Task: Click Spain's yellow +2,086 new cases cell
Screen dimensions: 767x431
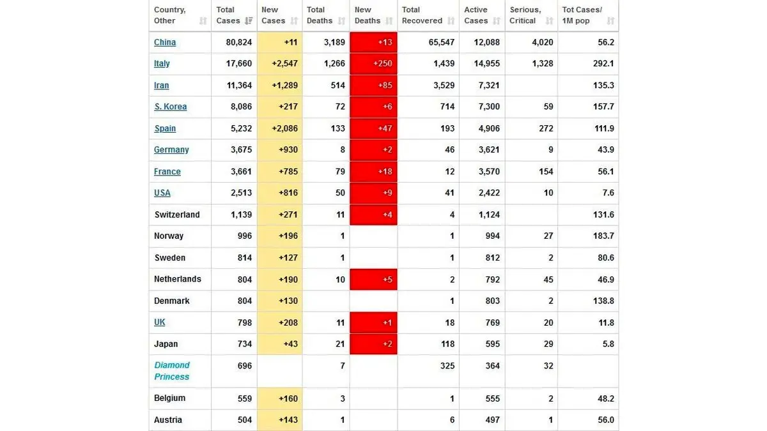Action: pyautogui.click(x=280, y=128)
